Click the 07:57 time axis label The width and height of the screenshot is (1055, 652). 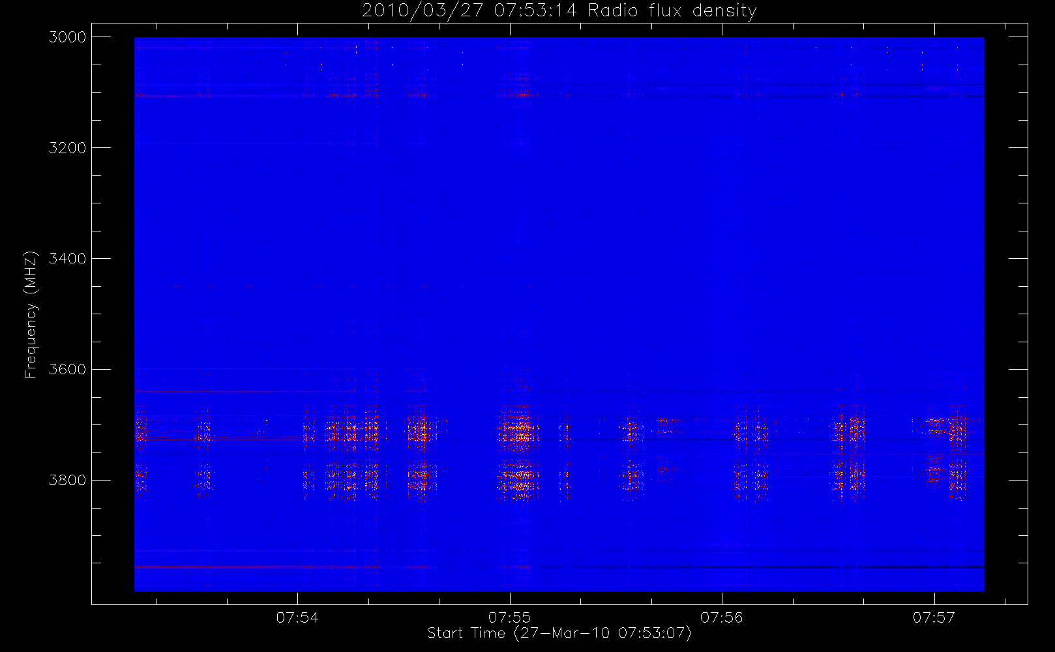tap(934, 617)
